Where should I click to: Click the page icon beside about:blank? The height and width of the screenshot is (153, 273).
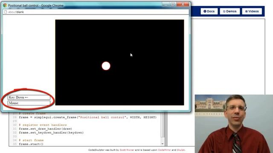tap(6, 12)
